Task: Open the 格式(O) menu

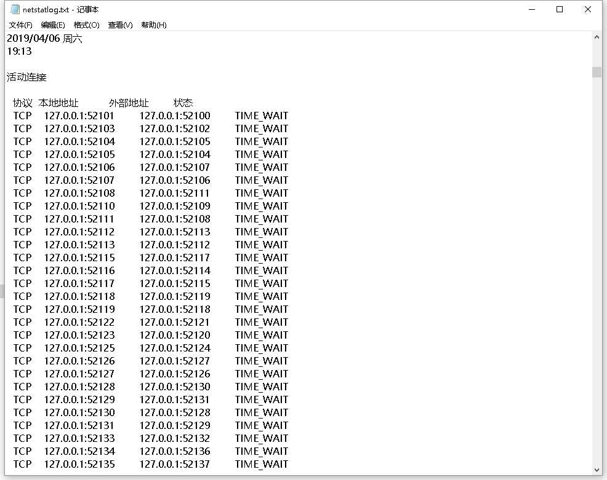Action: click(86, 25)
